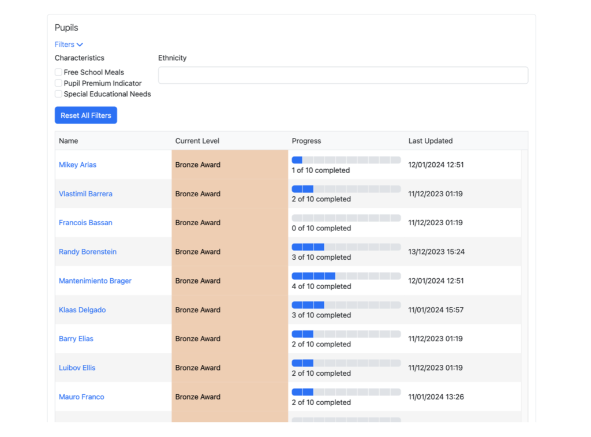Image resolution: width=591 pixels, height=437 pixels.
Task: Sort by the Last Updated column header
Action: pos(431,141)
